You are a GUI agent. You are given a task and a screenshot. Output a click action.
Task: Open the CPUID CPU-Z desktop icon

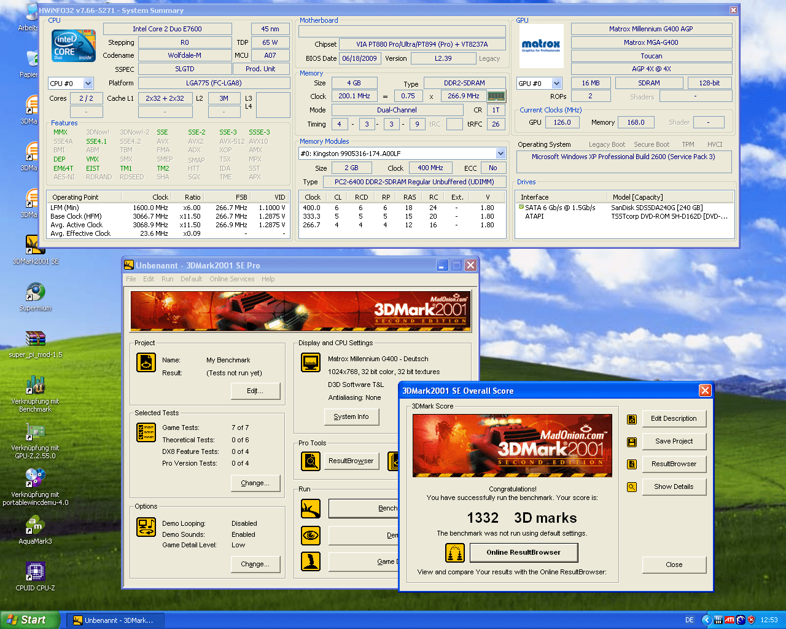pos(35,576)
